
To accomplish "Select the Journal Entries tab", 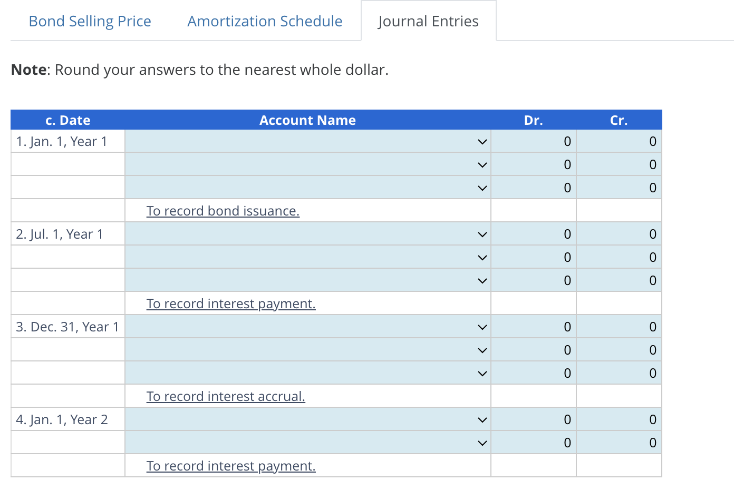I will [428, 21].
